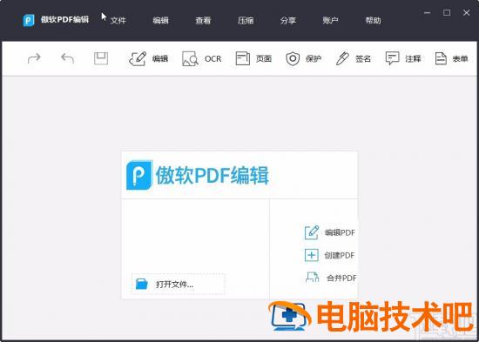Screen dimensions: 479x342
Task: Click the save floppy disk icon
Action: (101, 58)
